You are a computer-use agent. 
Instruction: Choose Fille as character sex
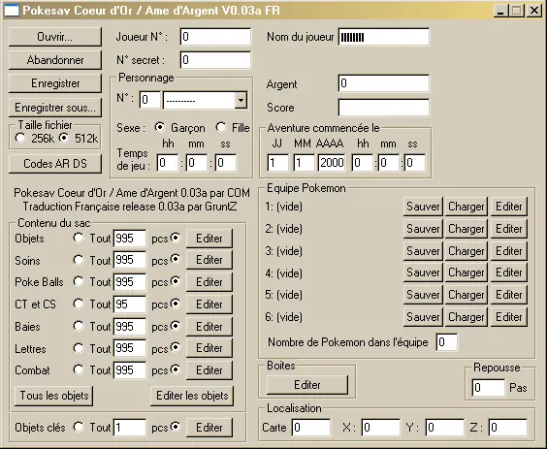click(x=221, y=127)
